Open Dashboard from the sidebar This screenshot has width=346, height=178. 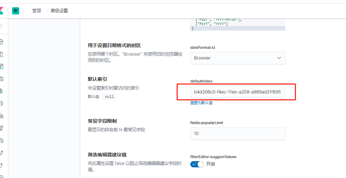(x=1, y=67)
